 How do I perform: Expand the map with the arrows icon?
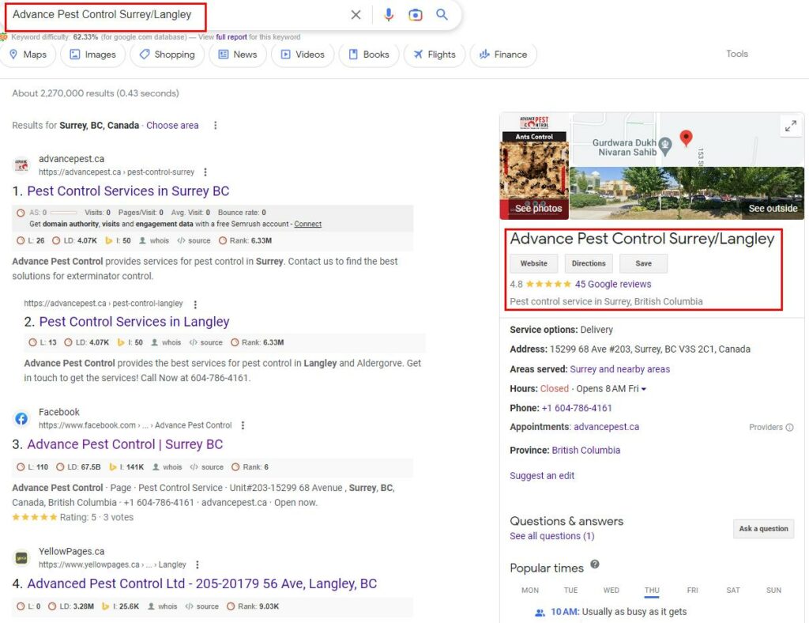(x=790, y=126)
